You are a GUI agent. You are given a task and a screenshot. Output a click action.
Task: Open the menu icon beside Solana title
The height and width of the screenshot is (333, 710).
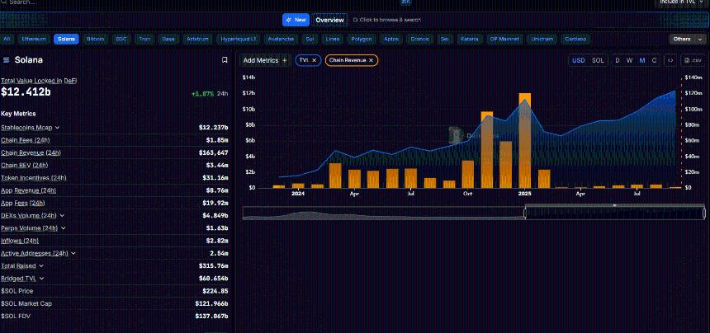point(7,60)
